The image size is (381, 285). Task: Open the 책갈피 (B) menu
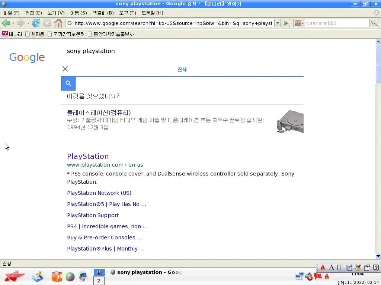(x=103, y=13)
